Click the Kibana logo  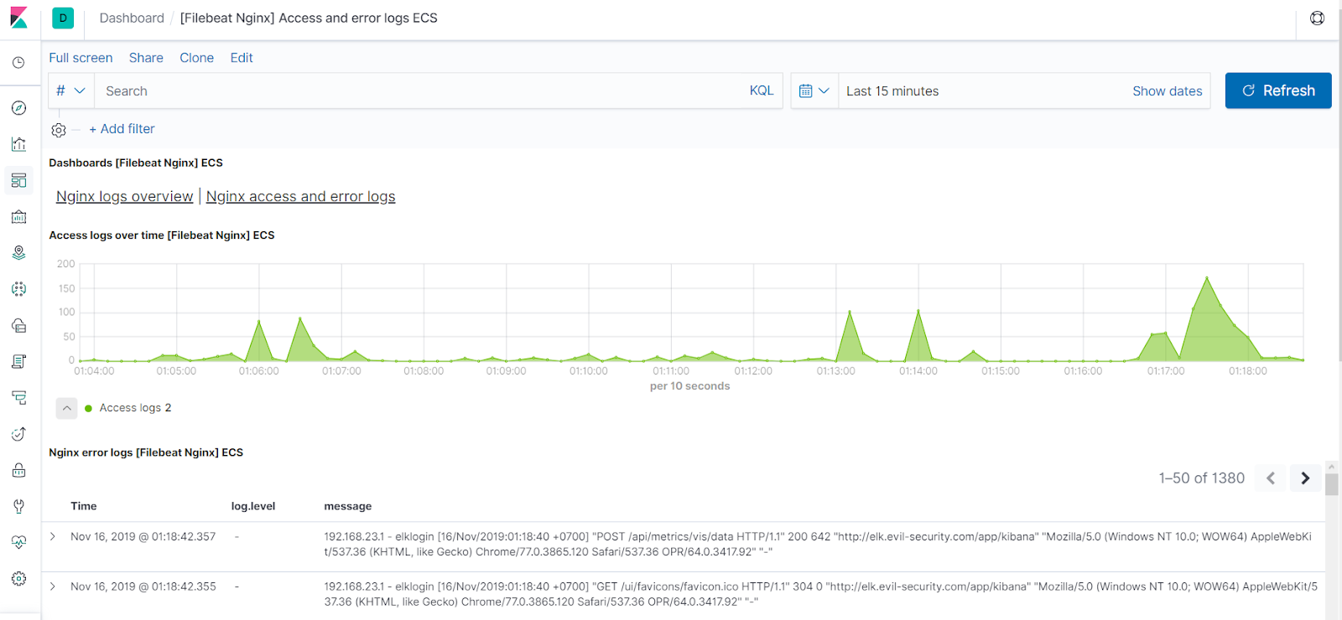[x=18, y=18]
